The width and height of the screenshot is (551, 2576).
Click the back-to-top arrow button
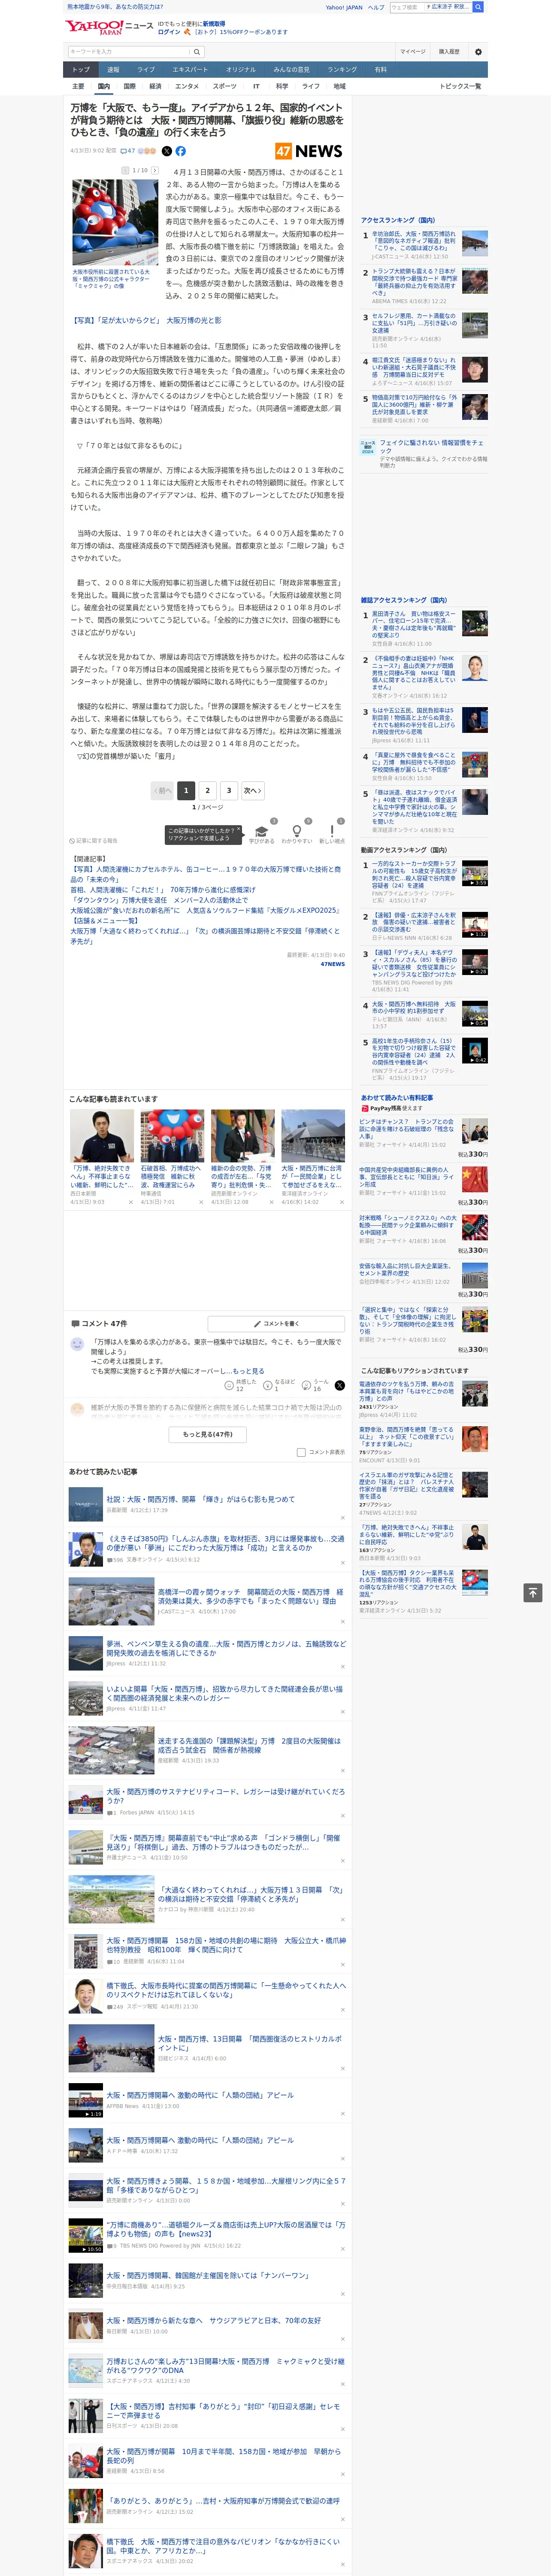[533, 1592]
